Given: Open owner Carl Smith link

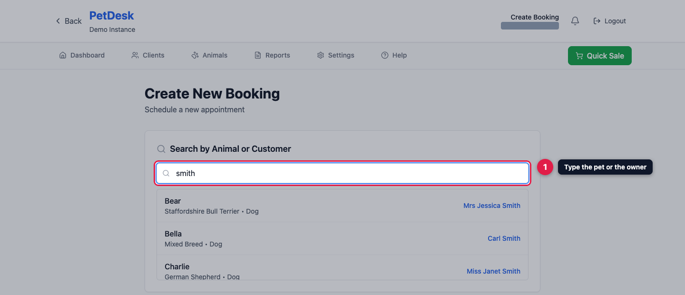Looking at the screenshot, I should click(x=504, y=238).
